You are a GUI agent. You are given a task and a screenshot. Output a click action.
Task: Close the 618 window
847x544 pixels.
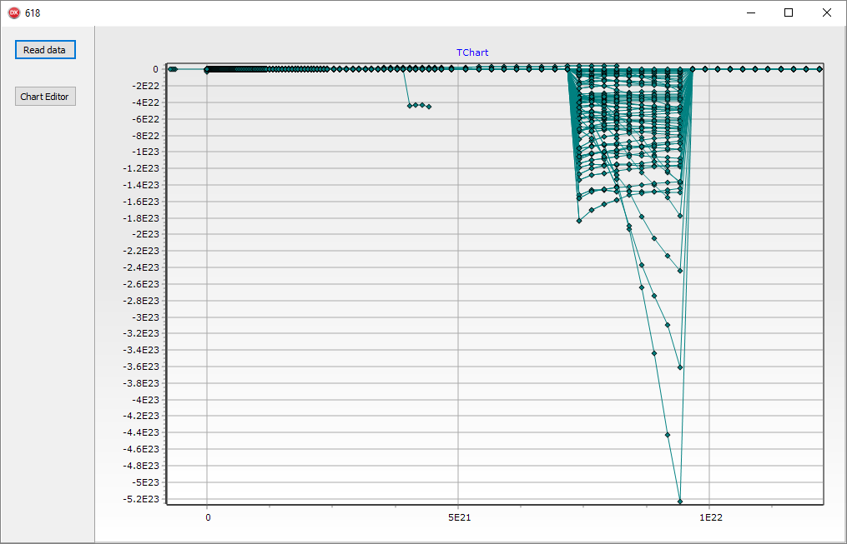pyautogui.click(x=826, y=13)
